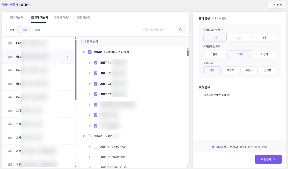Focus the 교재명, 출판사명 검색 field
The width and height of the screenshot is (288, 169).
tap(158, 29)
